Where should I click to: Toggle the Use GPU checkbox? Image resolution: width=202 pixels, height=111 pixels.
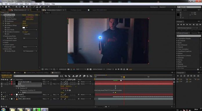[23, 34]
